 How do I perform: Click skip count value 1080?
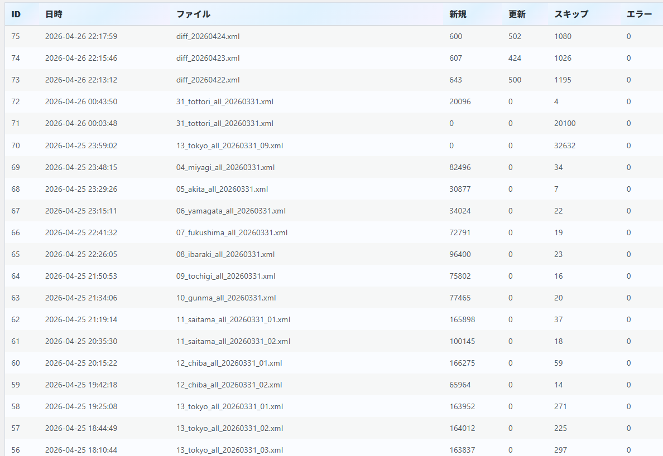563,36
